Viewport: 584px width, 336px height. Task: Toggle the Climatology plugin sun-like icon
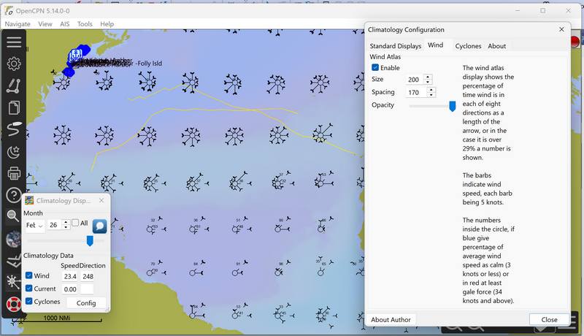pyautogui.click(x=14, y=282)
